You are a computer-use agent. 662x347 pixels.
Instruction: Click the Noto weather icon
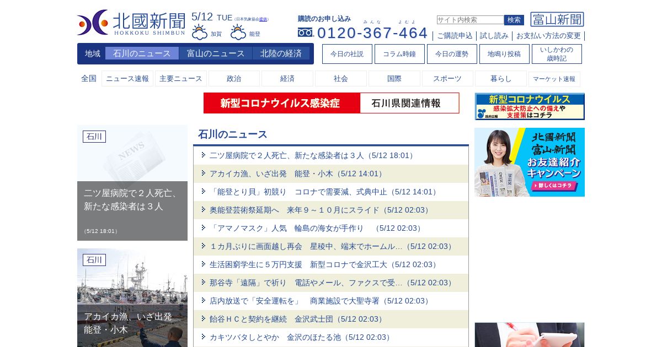(x=238, y=32)
